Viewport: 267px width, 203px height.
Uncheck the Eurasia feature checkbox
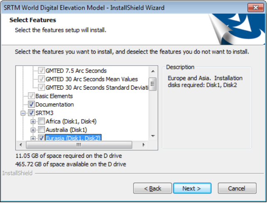(42, 138)
